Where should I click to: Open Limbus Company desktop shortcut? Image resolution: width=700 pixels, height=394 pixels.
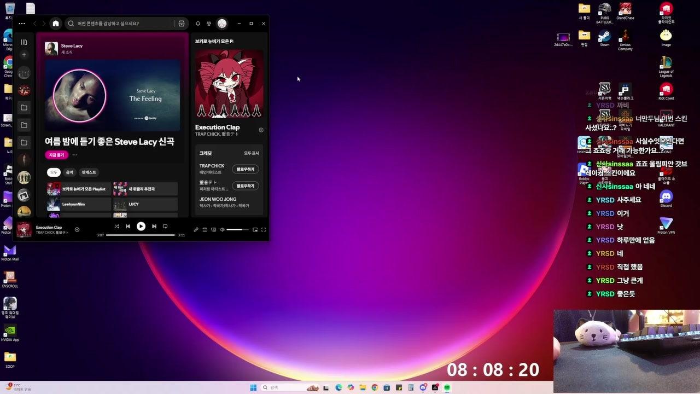625,40
